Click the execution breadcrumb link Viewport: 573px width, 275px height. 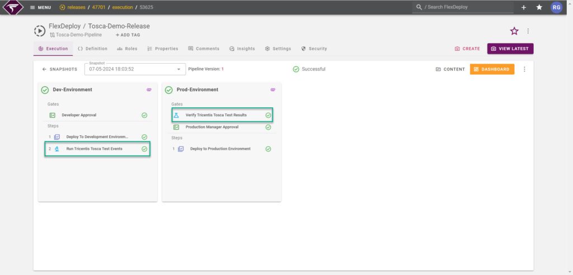pyautogui.click(x=123, y=7)
